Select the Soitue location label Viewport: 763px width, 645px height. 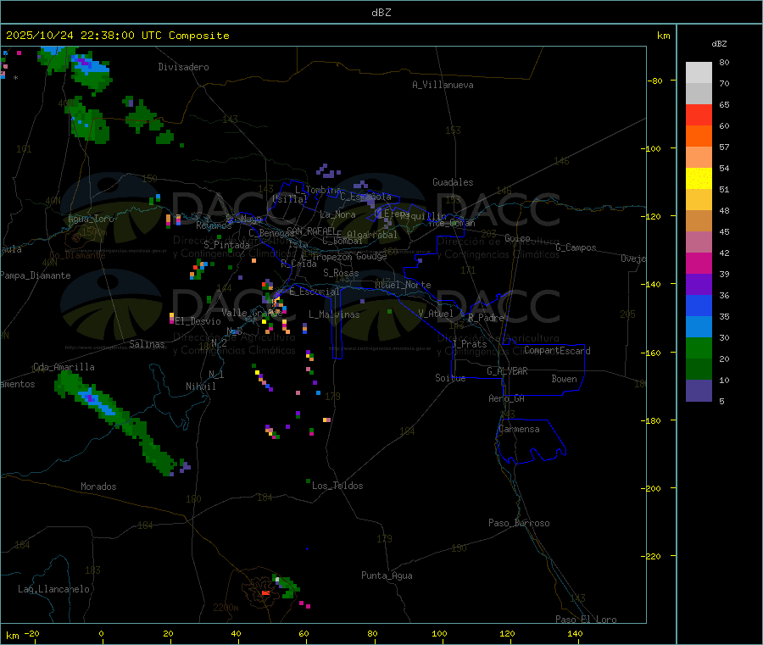click(x=450, y=378)
